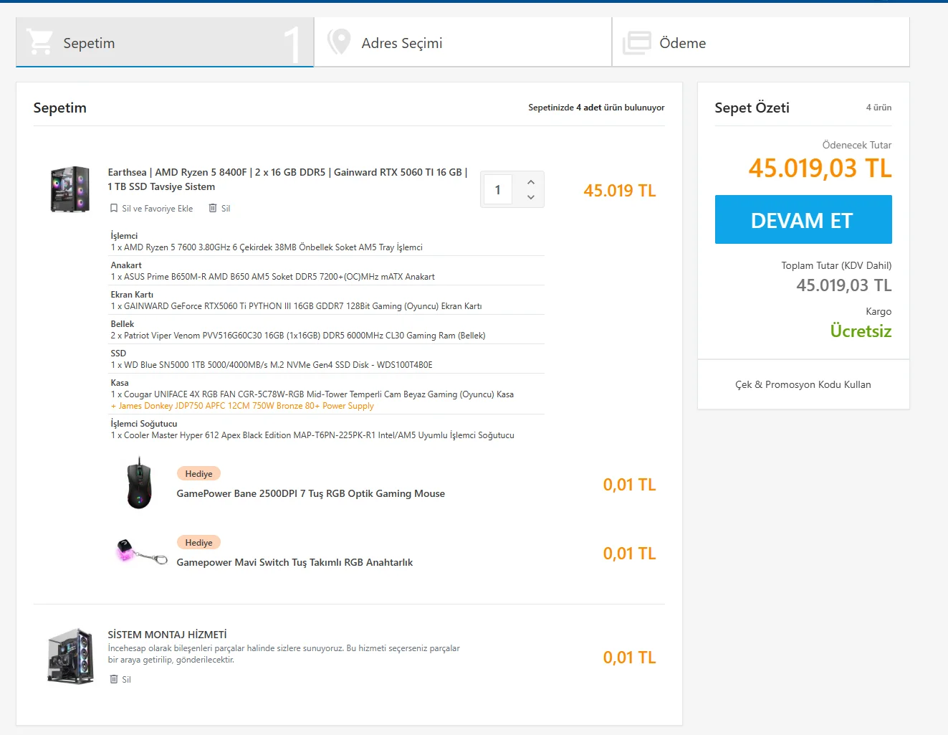Image resolution: width=948 pixels, height=735 pixels.
Task: Decrease quantity with the down arrow
Action: coord(531,197)
